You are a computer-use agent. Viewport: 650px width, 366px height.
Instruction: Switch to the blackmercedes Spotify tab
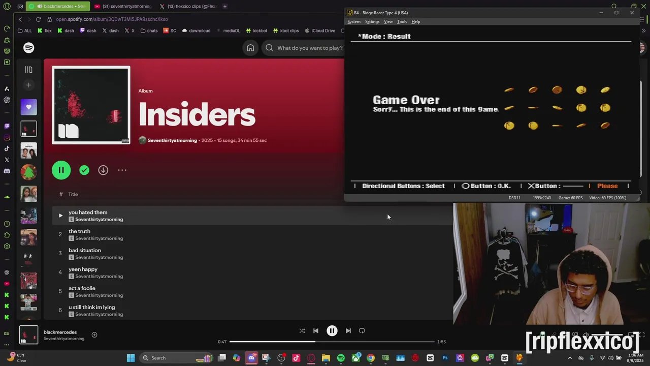(57, 6)
